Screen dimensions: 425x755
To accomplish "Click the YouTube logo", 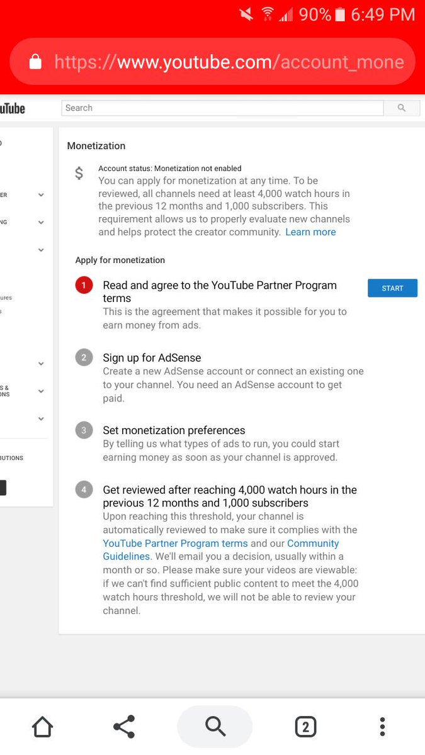I will [13, 108].
